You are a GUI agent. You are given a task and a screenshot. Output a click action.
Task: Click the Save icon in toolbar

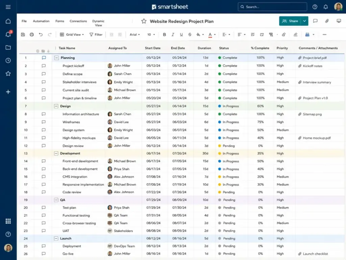click(23, 35)
